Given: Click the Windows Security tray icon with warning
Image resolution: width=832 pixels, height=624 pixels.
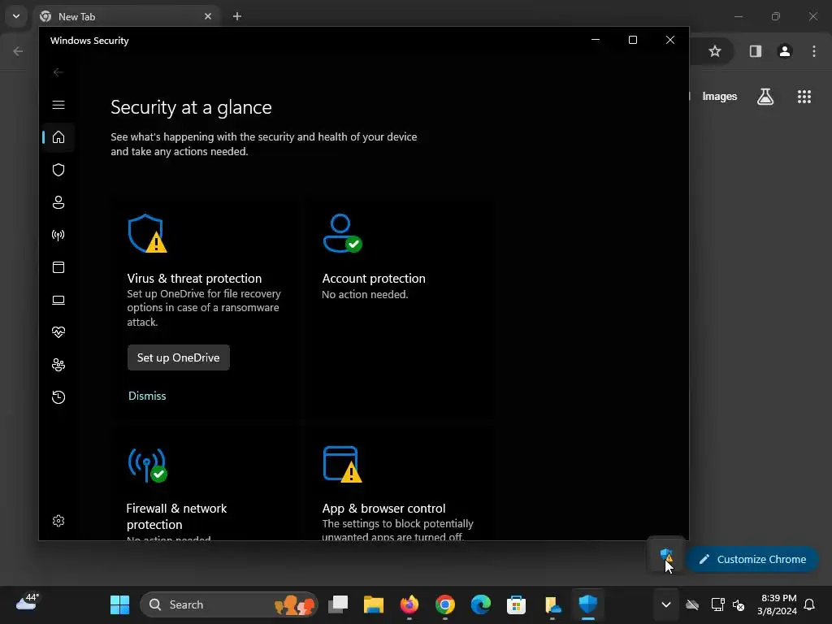Looking at the screenshot, I should point(666,556).
